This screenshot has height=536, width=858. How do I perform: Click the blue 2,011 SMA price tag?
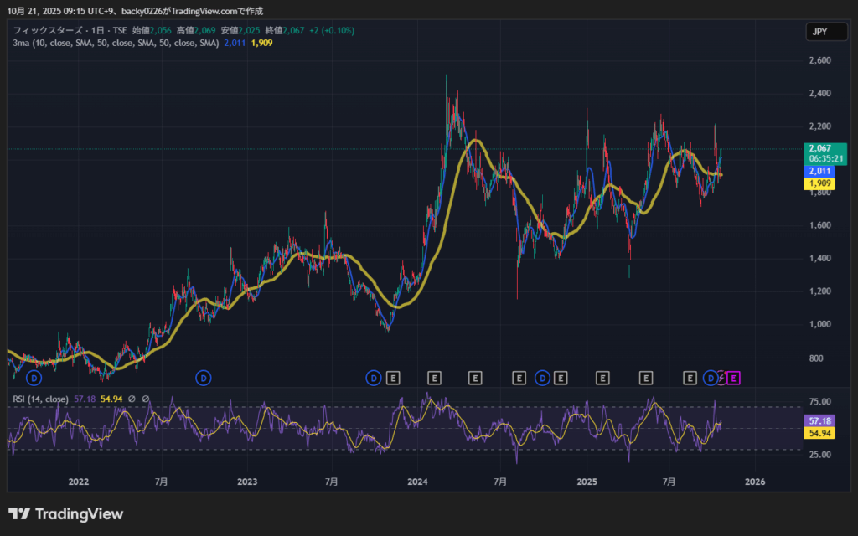click(x=820, y=170)
